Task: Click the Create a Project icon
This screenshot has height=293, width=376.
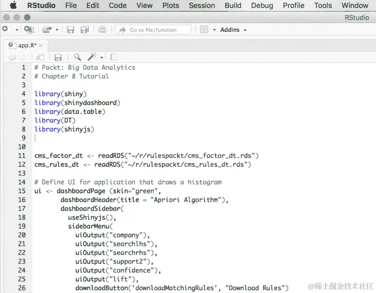Action: 29,30
